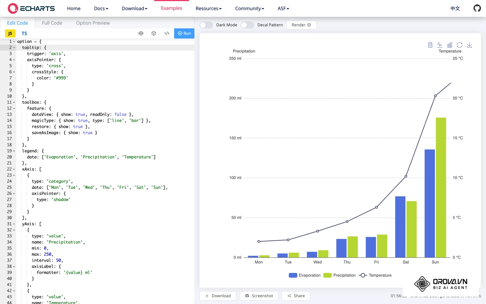The image size is (486, 304).
Task: Select the Saturday Evaporation blue bar
Action: [x=400, y=227]
